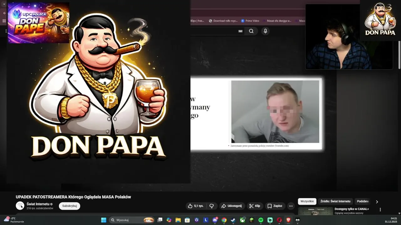Open options for the CANAL+ suggested item
Screen dimensions: 401x225
380,210
